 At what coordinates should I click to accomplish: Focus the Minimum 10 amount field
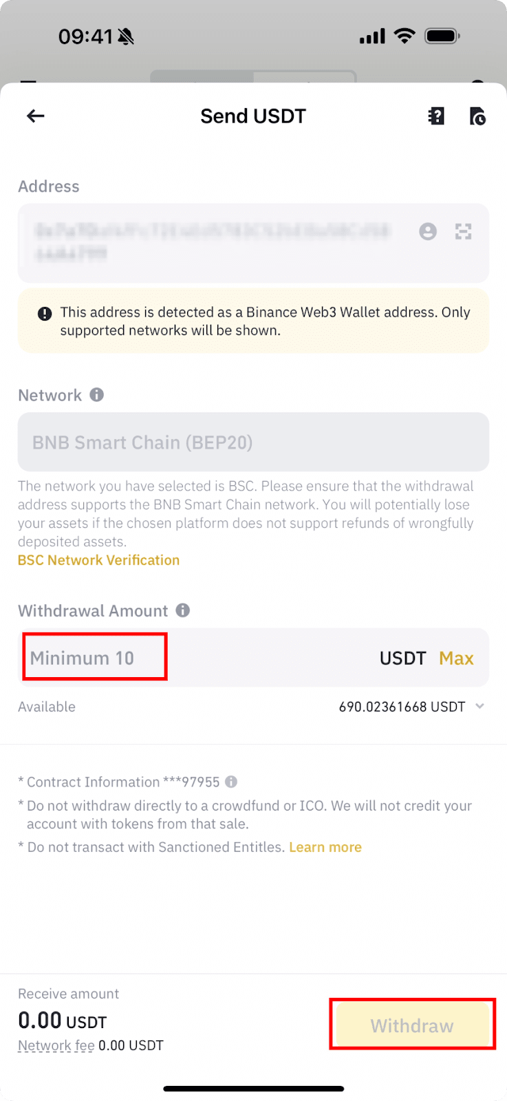pyautogui.click(x=95, y=659)
